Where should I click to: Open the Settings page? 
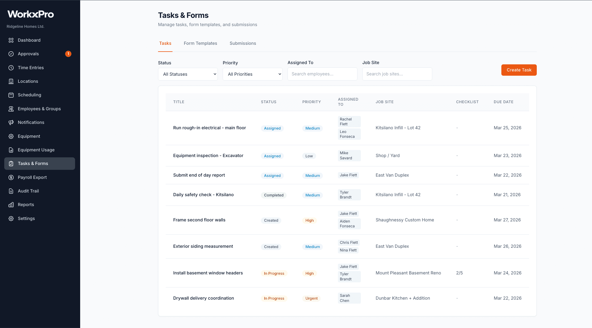click(x=26, y=218)
